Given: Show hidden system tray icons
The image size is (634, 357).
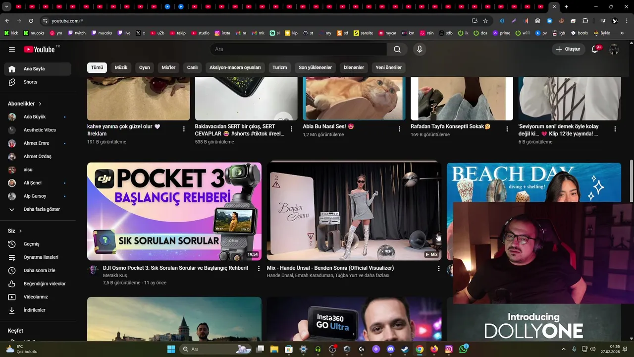Looking at the screenshot, I should pos(563,349).
